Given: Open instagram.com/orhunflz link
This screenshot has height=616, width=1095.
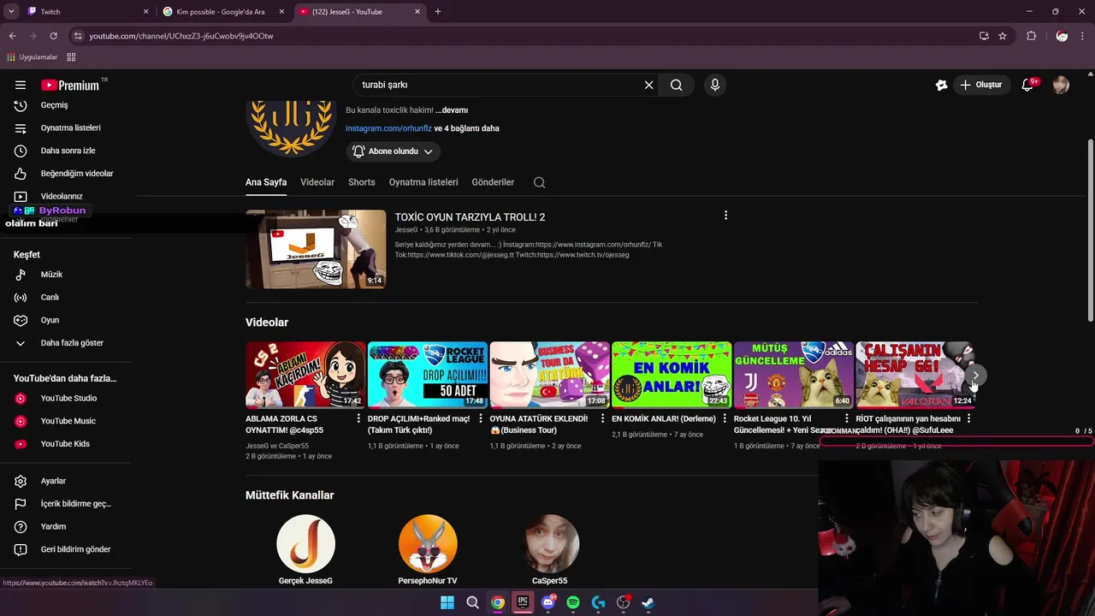Looking at the screenshot, I should tap(388, 128).
